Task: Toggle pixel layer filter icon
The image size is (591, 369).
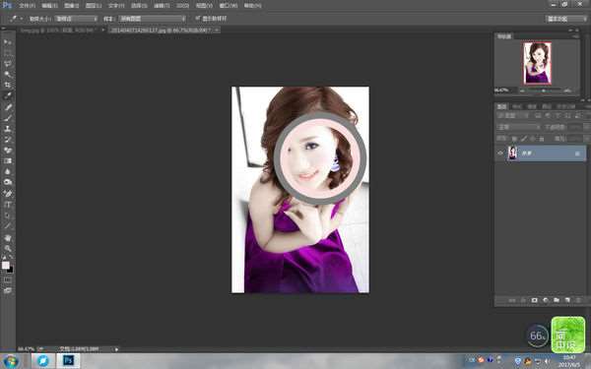Action: tap(538, 115)
